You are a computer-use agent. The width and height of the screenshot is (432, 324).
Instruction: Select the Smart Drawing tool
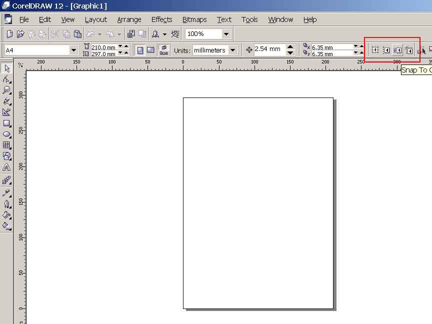[6, 112]
